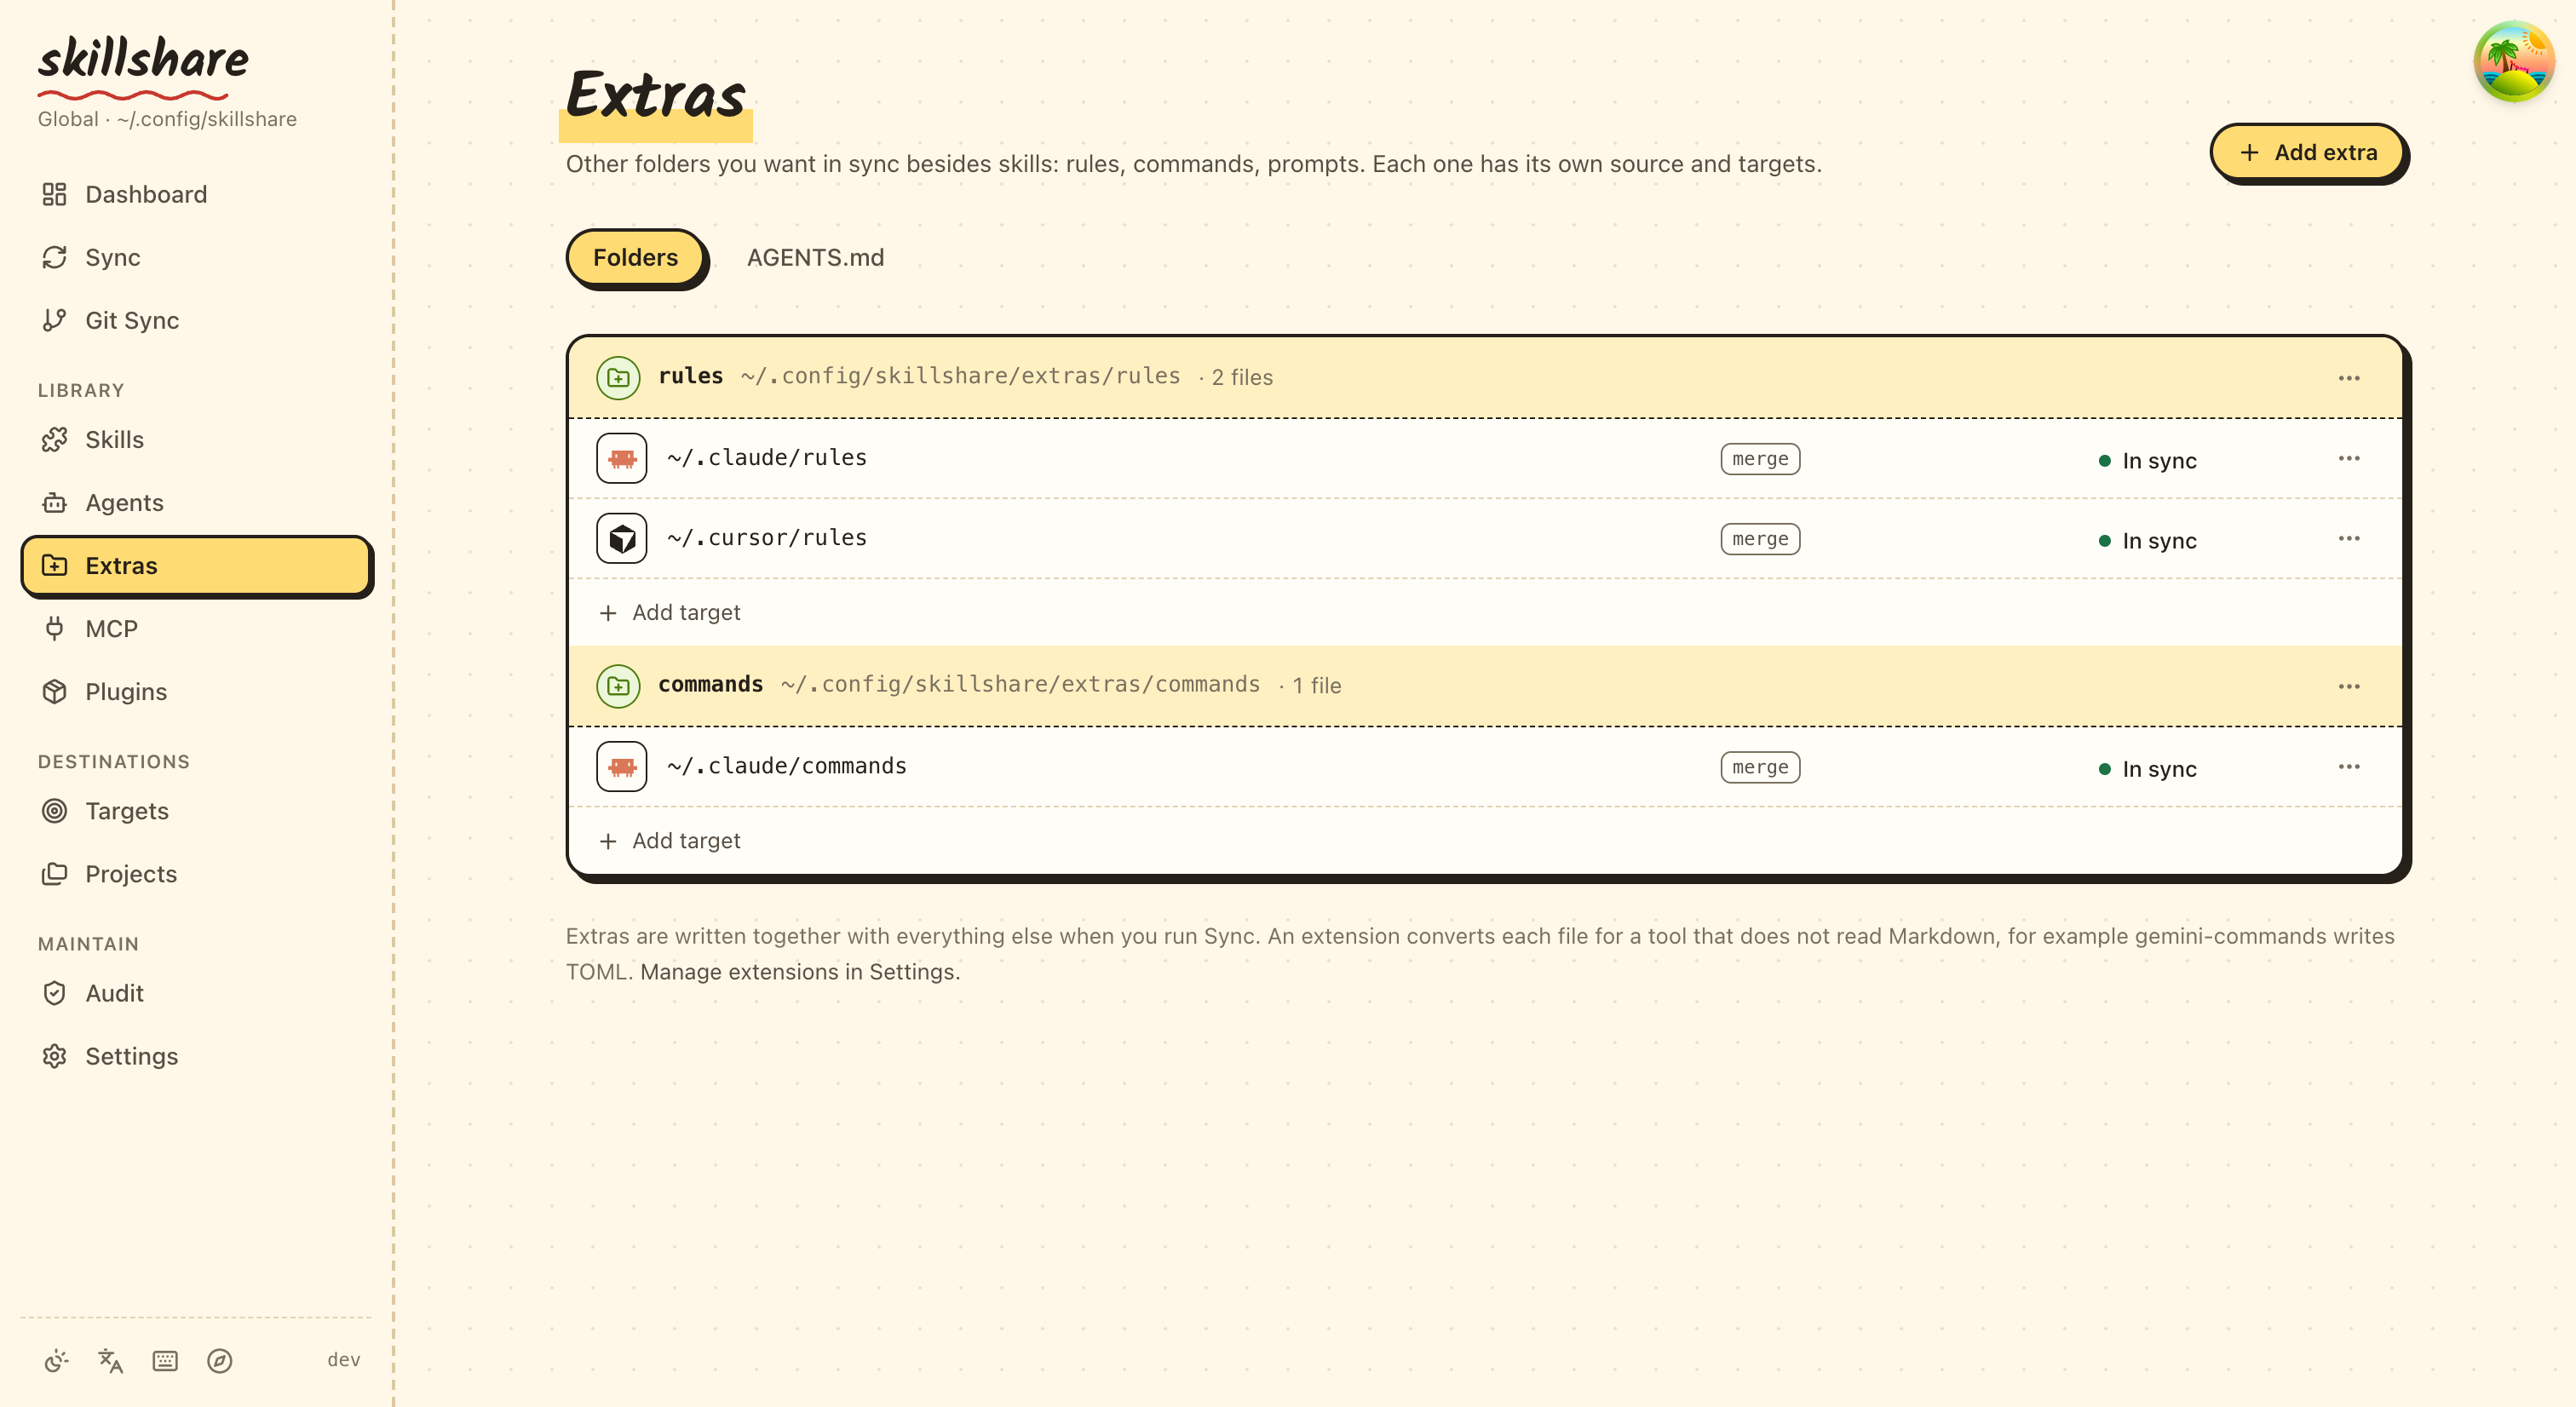2576x1407 pixels.
Task: Click merge mode badge for ~/.claude/commands
Action: click(x=1760, y=767)
